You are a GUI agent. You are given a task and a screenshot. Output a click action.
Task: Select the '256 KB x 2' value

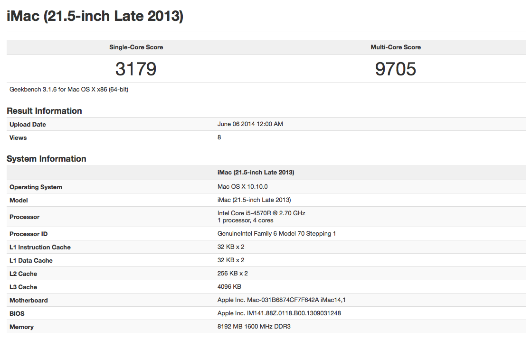pos(233,273)
